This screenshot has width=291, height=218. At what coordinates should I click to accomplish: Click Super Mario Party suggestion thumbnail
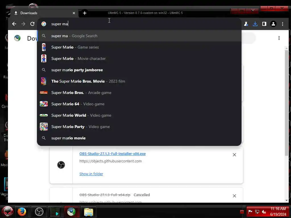point(44,127)
